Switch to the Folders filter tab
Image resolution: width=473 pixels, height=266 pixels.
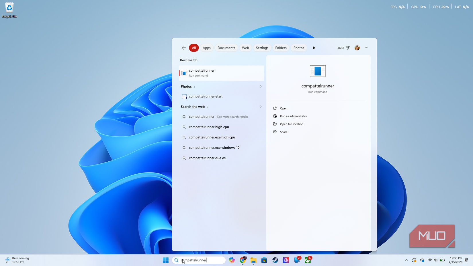281,48
